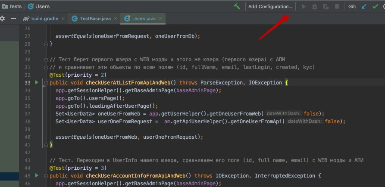Click the Git commit green checkmark
Screen dimensions: 385x187
coord(375,6)
